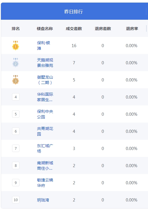Screen dimensions: 148x210
Task: Switch to the 昨日排行 tab
Action: coord(74,11)
